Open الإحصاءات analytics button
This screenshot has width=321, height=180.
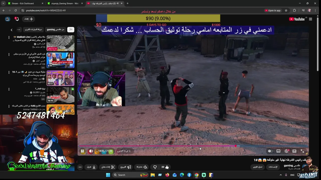273,167
